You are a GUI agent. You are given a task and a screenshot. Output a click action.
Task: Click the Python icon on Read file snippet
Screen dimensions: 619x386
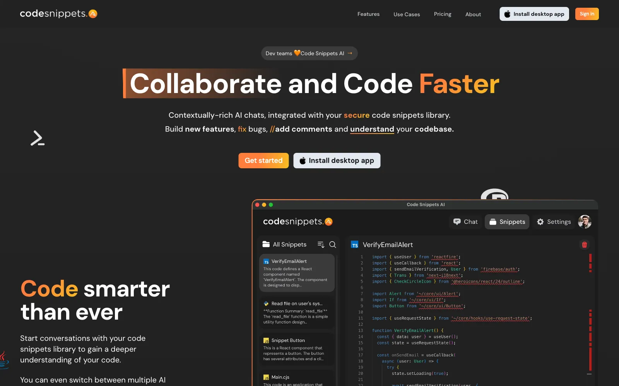(266, 304)
